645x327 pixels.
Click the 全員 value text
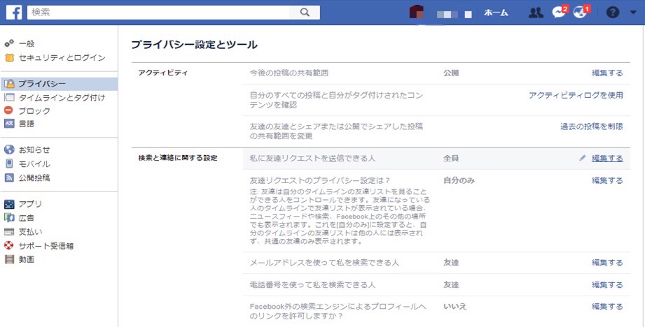click(x=451, y=159)
